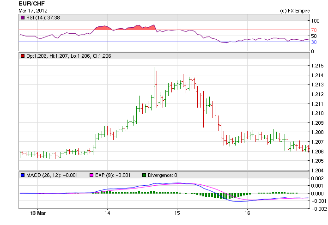
Task: Click the RSI 70 overbought level label
Action: [314, 30]
